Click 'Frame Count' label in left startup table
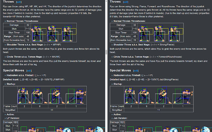 coord(10,106)
